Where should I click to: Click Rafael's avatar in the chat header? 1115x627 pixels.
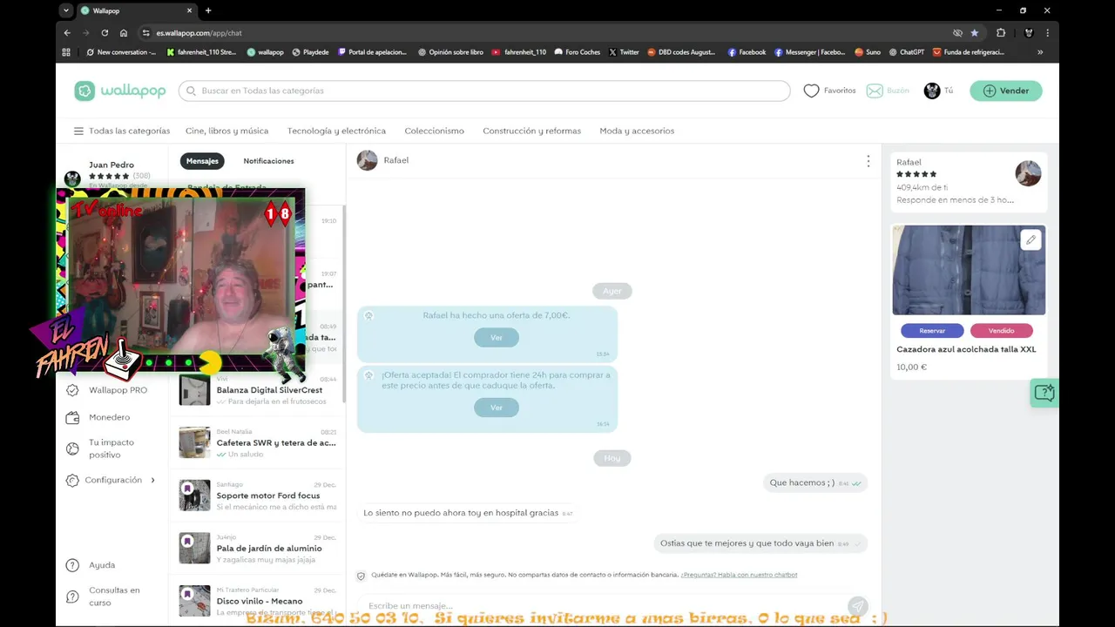pos(368,160)
